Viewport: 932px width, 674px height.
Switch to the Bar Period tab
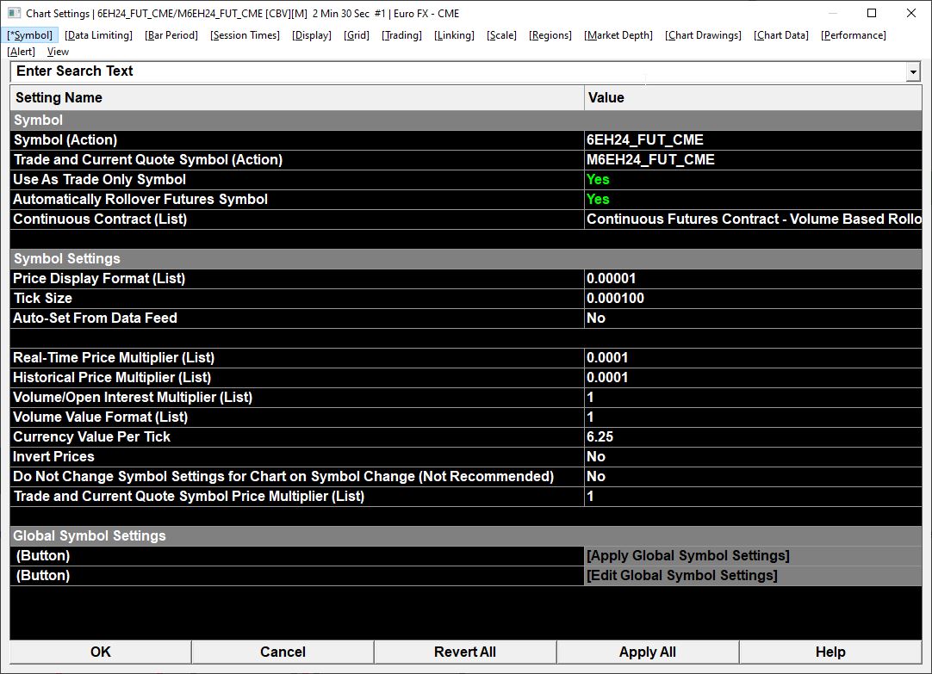click(171, 35)
